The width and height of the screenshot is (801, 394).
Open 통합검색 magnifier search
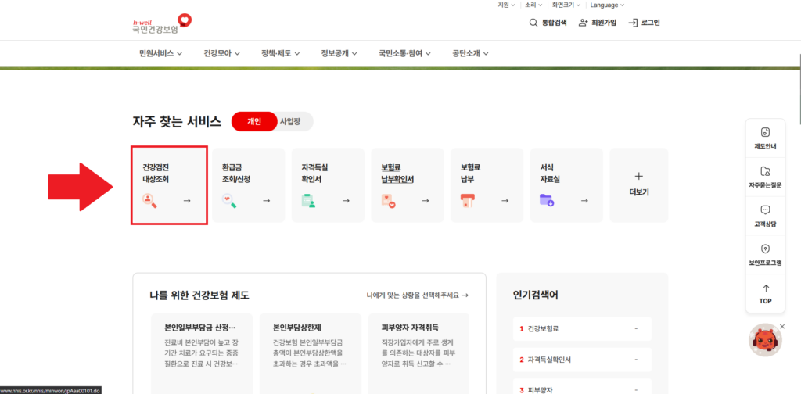coord(548,23)
